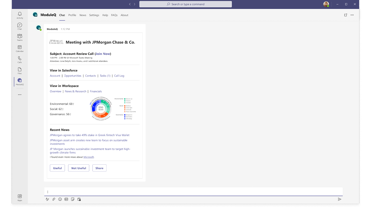
Task: Open the Call Log link
Action: (119, 76)
